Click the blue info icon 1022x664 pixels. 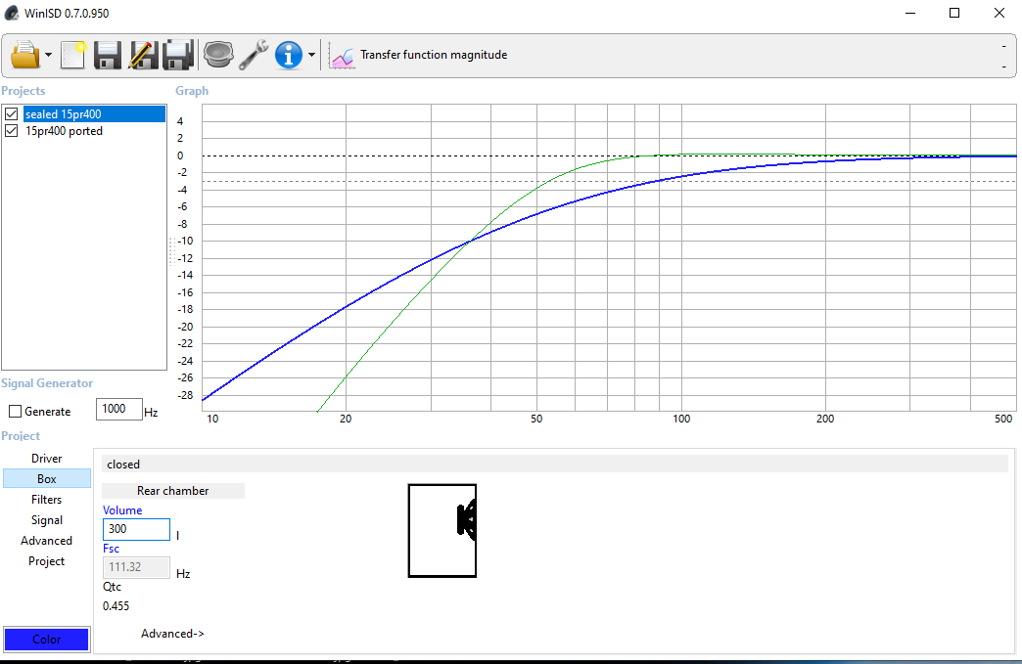tap(289, 56)
